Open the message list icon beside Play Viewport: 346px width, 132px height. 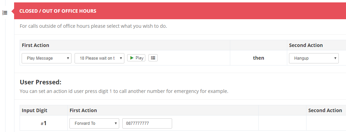153,58
